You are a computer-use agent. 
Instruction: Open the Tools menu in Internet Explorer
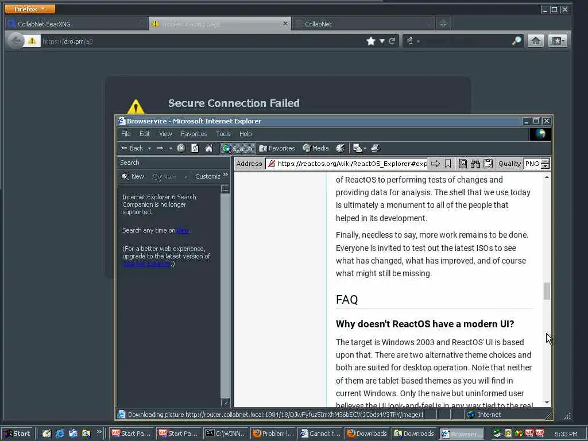223,134
